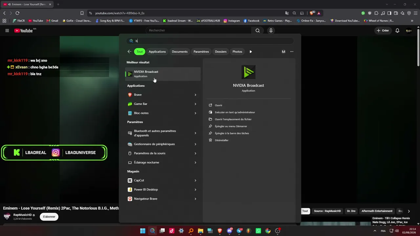Click the YouTube search magnifier button

pos(258,30)
